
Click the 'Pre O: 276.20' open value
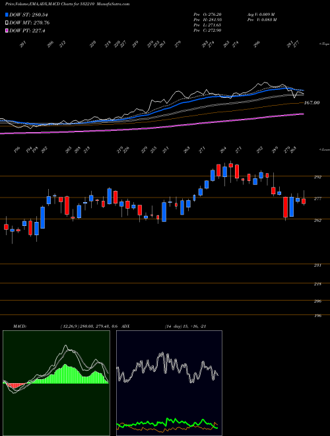coord(207,15)
